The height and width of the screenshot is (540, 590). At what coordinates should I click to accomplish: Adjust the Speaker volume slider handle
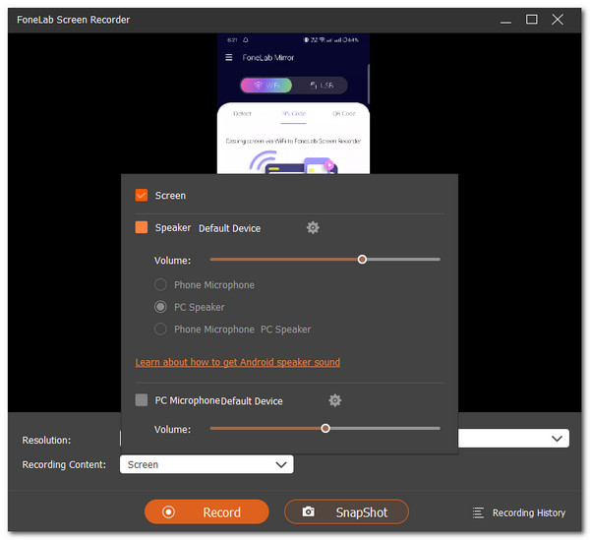click(x=362, y=260)
